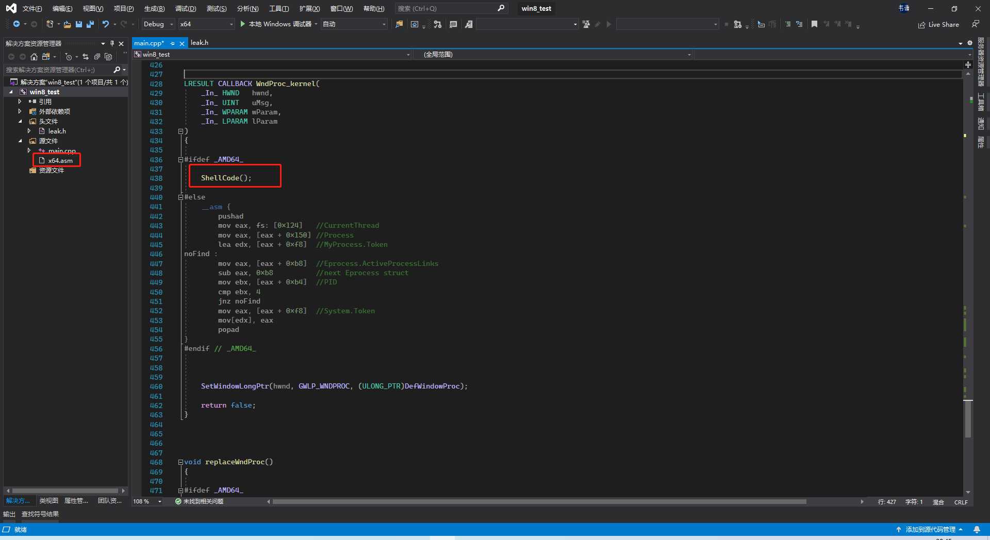Click the save all files icon

[90, 24]
